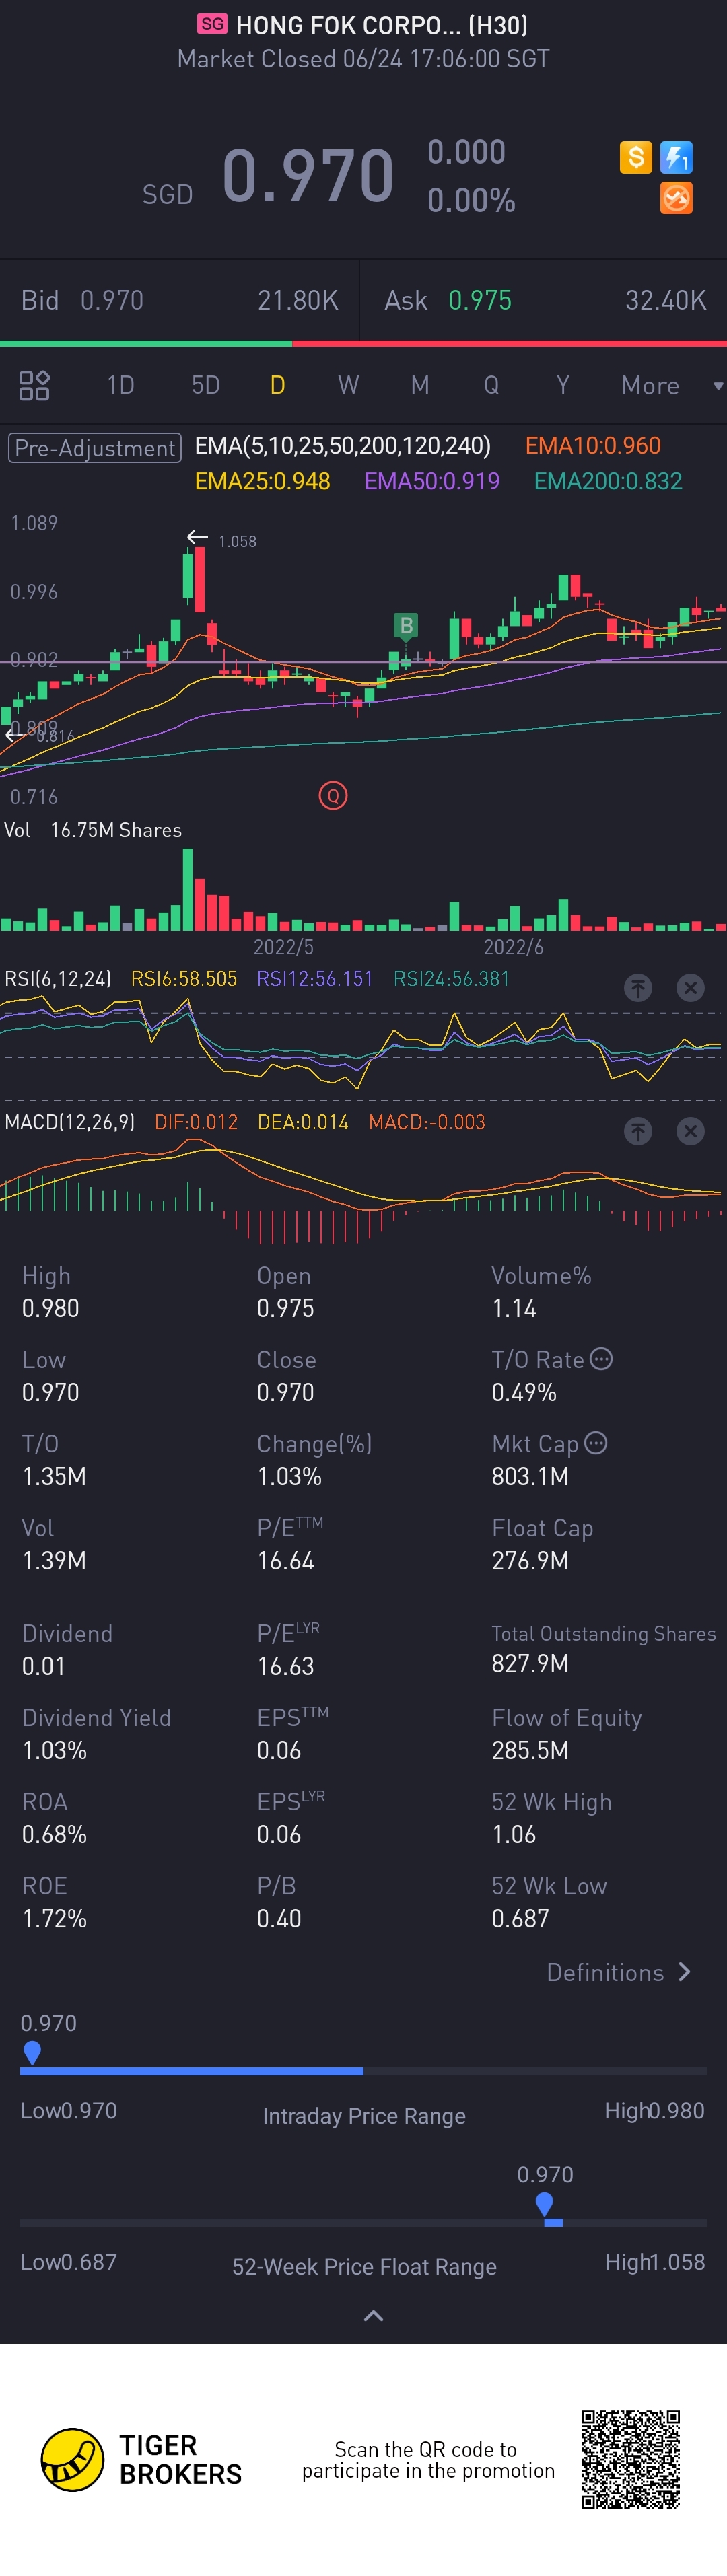Tap the EMA50:0.919 value
The image size is (727, 2576).
(432, 481)
